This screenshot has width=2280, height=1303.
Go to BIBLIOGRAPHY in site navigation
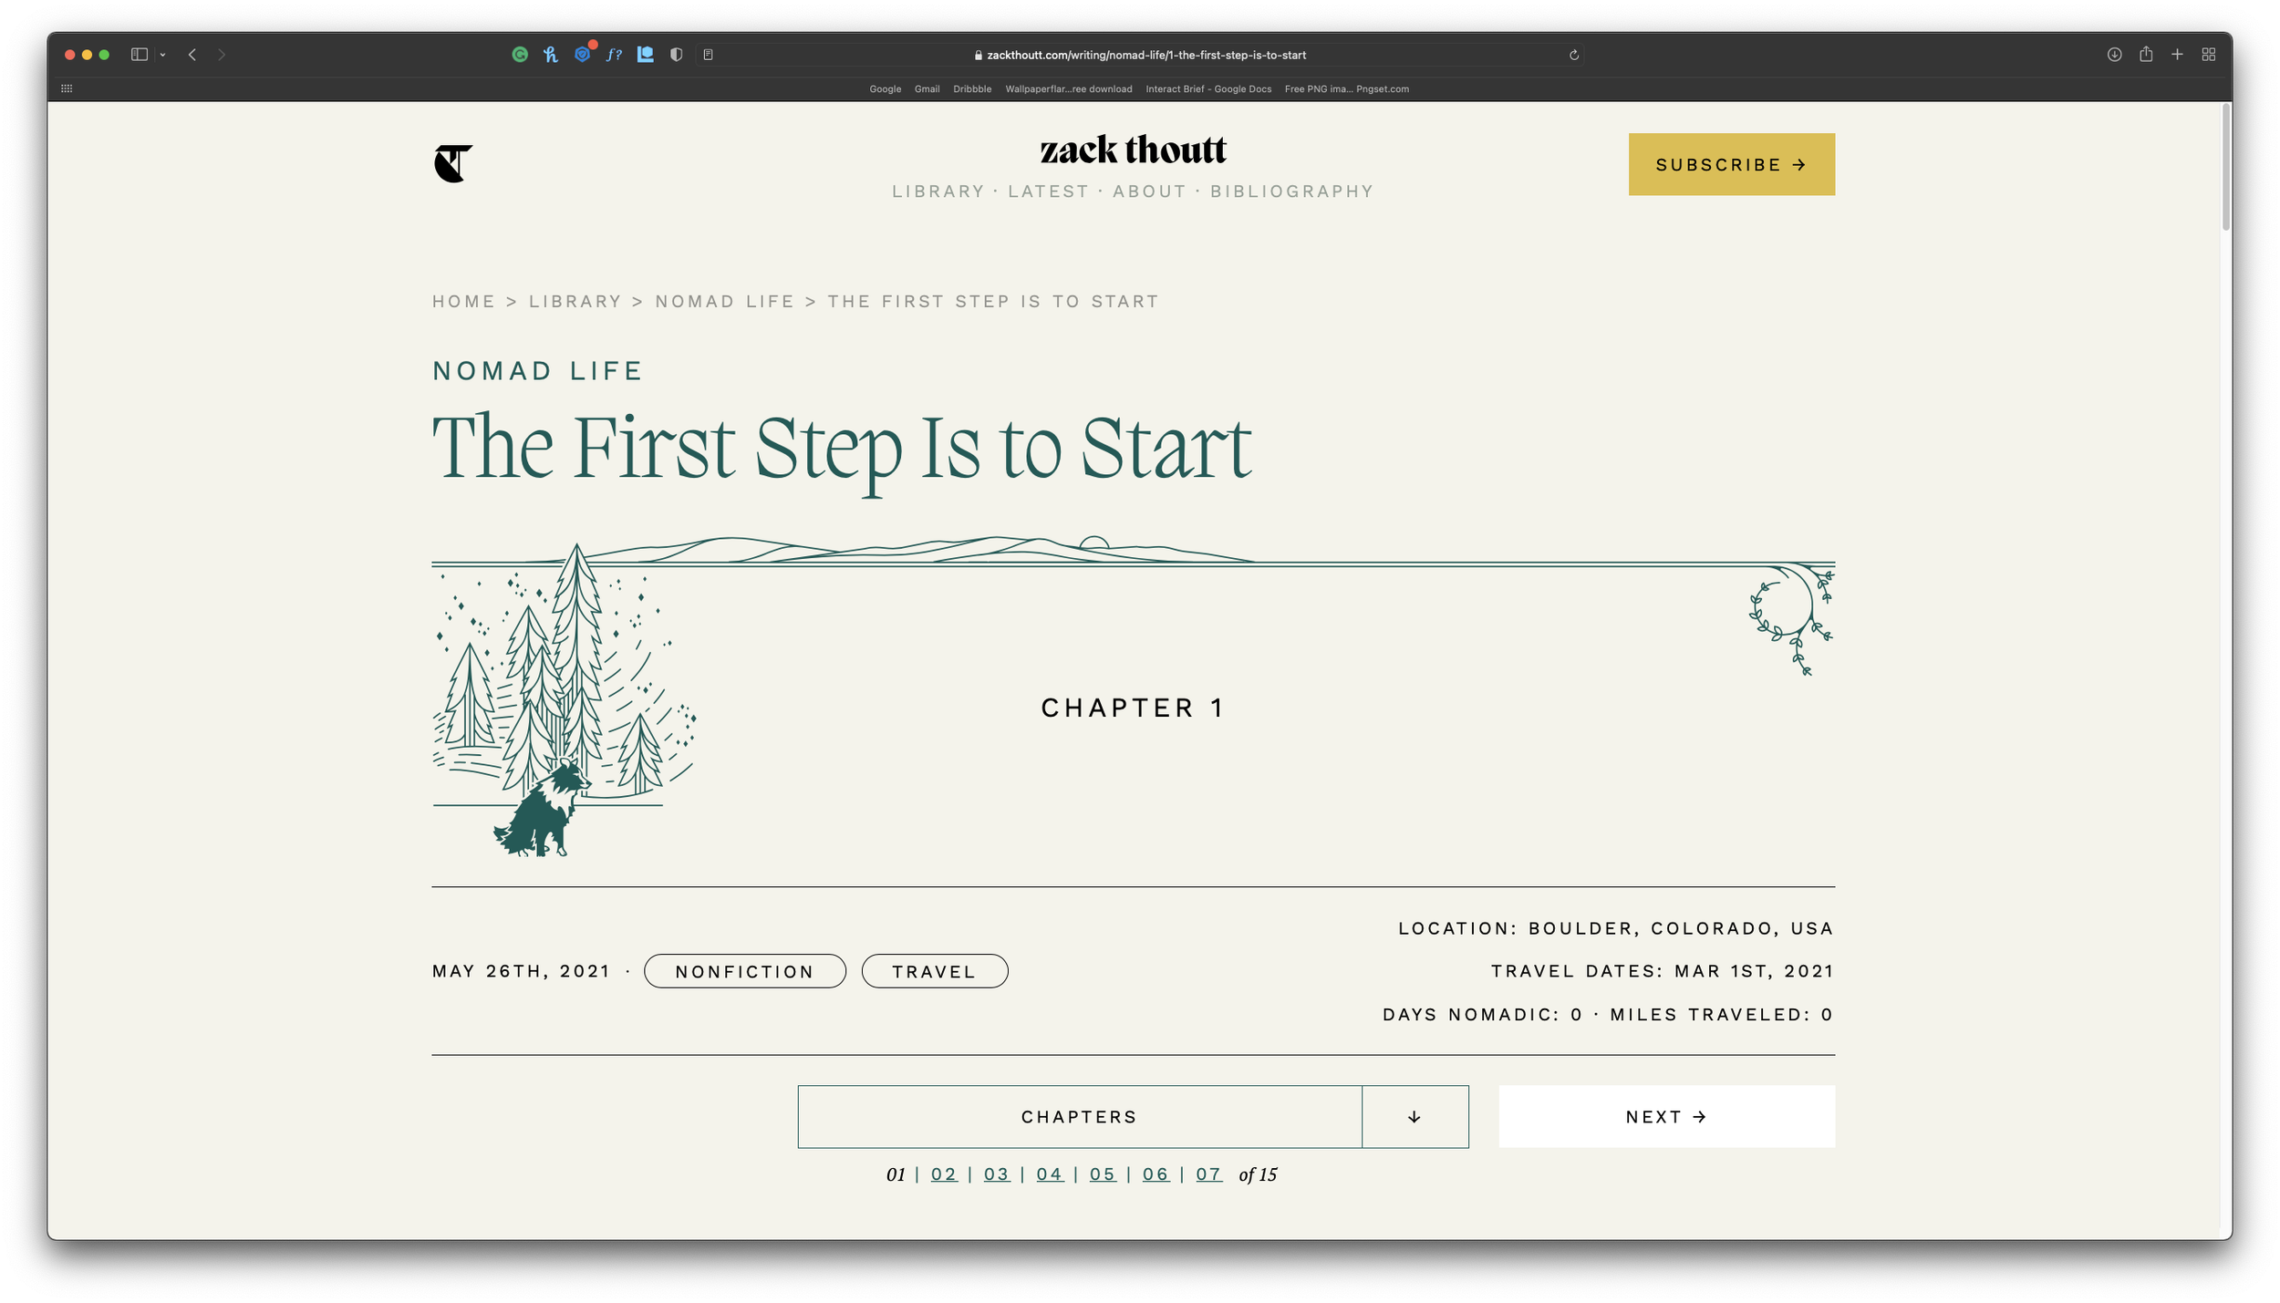[x=1291, y=191]
